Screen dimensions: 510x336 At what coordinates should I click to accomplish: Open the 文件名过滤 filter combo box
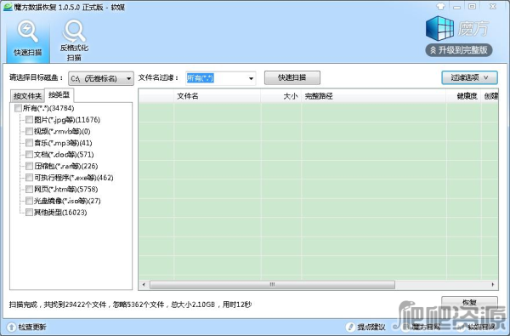coord(220,78)
